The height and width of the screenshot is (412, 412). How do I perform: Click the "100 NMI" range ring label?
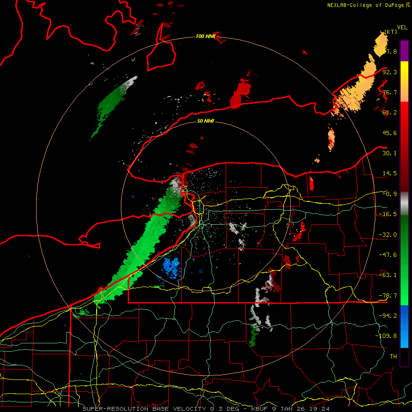pyautogui.click(x=206, y=36)
